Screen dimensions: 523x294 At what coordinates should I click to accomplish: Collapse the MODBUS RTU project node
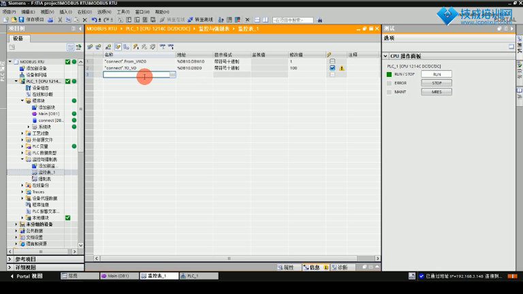click(10, 62)
